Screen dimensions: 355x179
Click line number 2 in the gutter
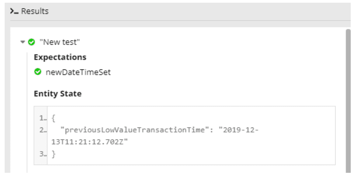pos(43,130)
